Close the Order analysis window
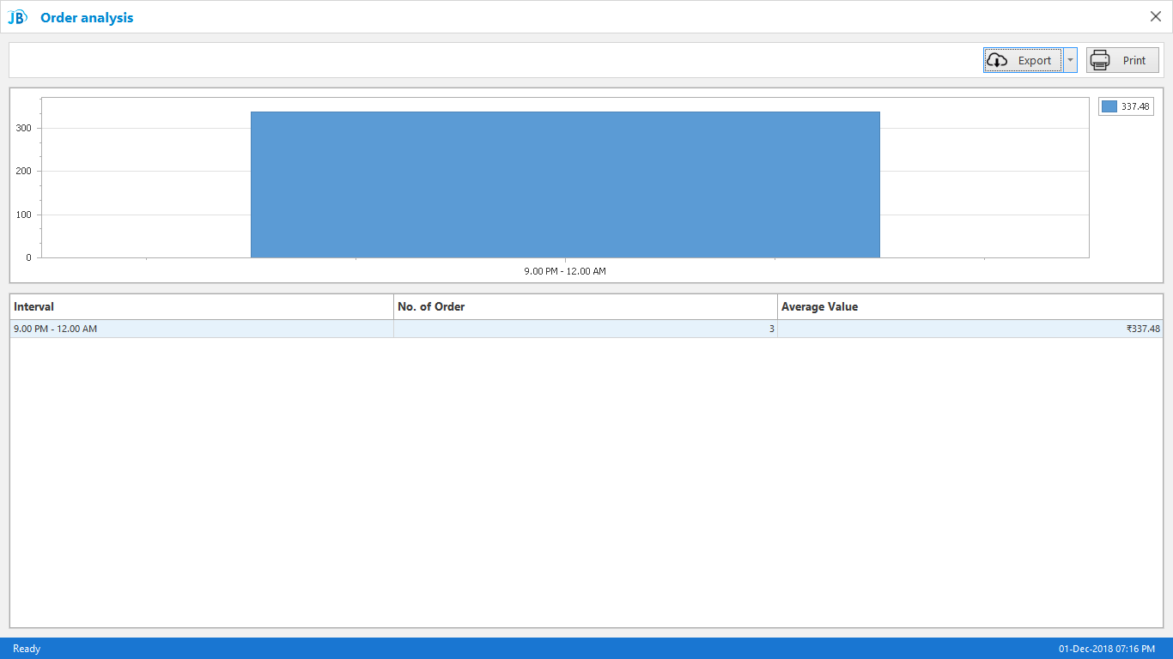The height and width of the screenshot is (659, 1173). (1155, 16)
